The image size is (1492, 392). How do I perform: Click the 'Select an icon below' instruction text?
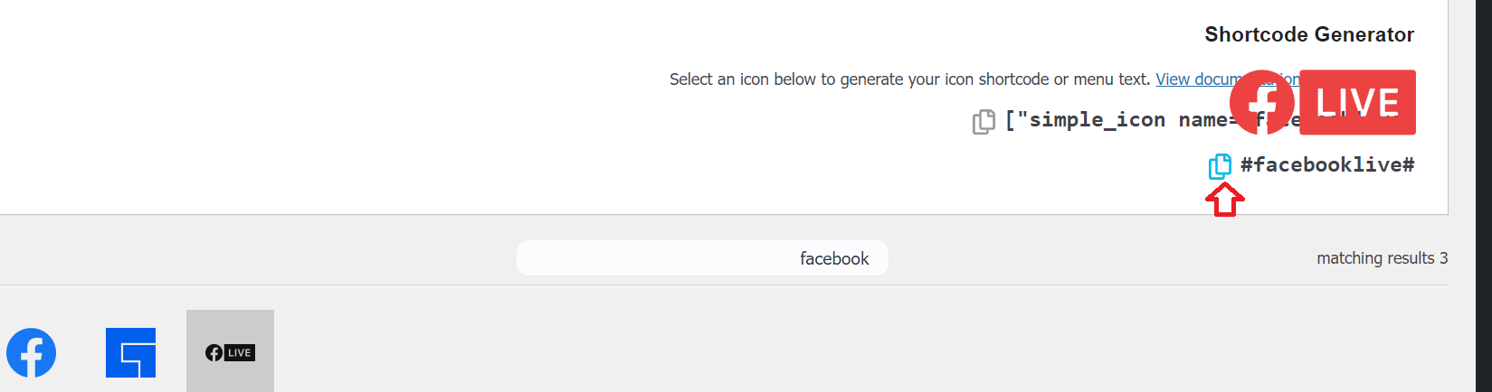pyautogui.click(x=909, y=79)
